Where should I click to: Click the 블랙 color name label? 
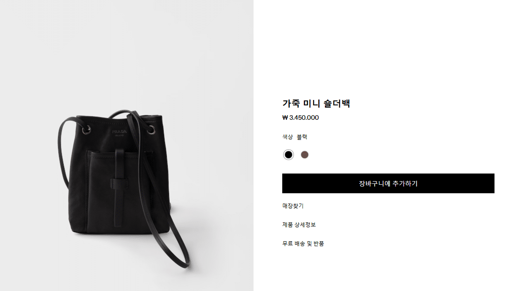tap(302, 137)
